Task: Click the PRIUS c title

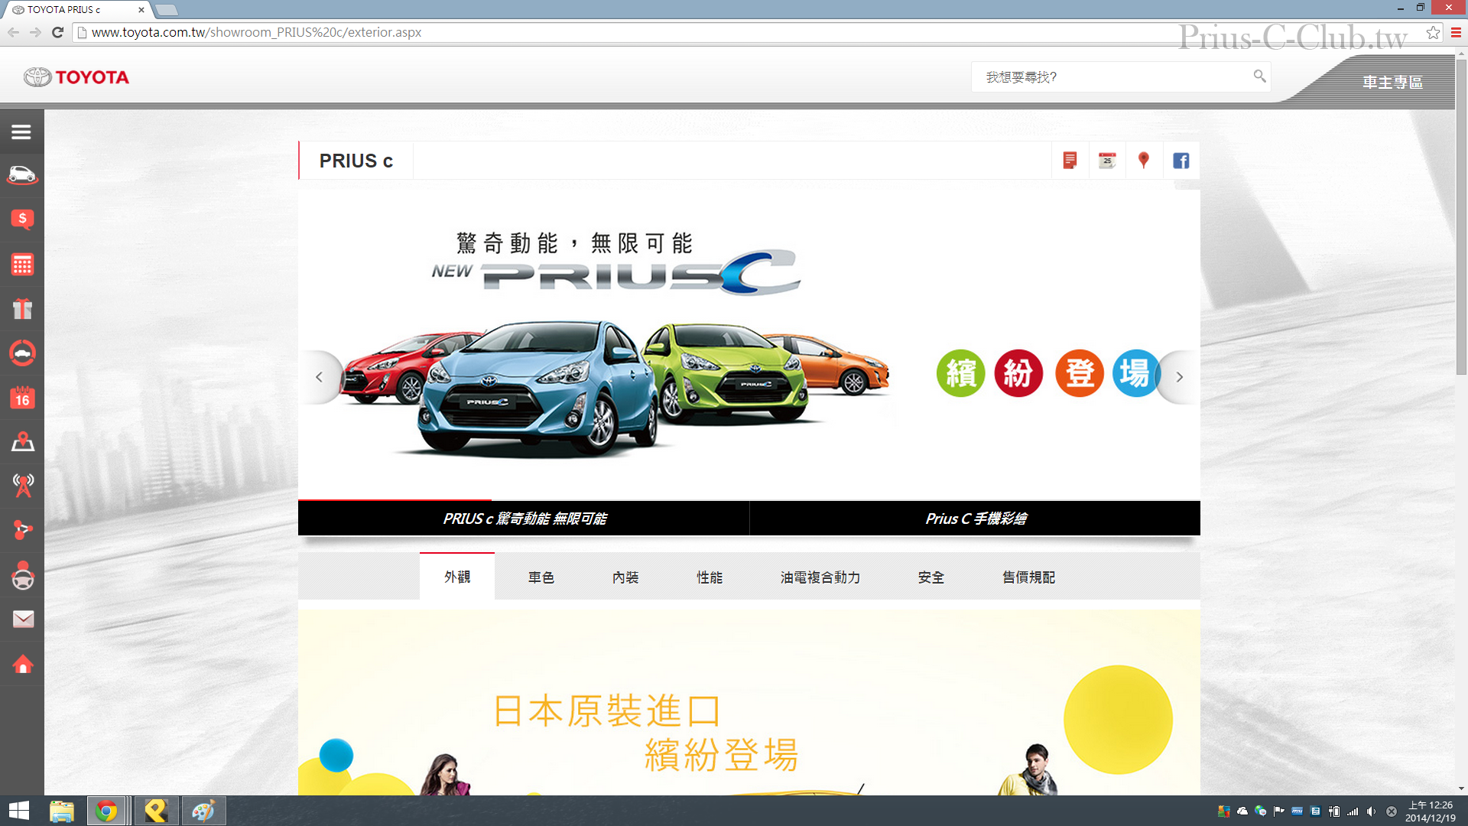Action: click(356, 161)
